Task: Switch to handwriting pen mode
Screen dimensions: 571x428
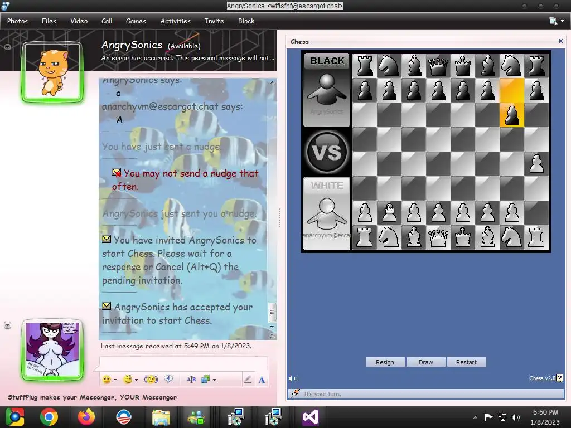Action: point(248,380)
